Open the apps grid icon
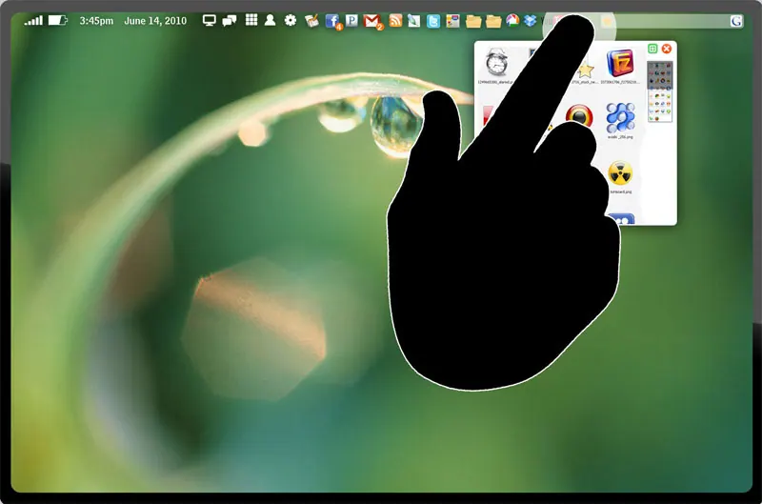Viewport: 762px width, 504px height. [251, 20]
